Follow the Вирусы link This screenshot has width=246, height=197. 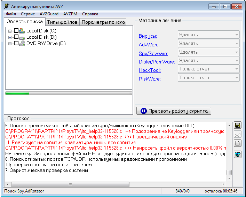(148, 36)
